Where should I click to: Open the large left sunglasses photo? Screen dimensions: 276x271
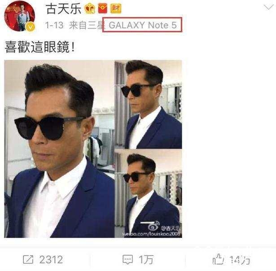(x=59, y=149)
